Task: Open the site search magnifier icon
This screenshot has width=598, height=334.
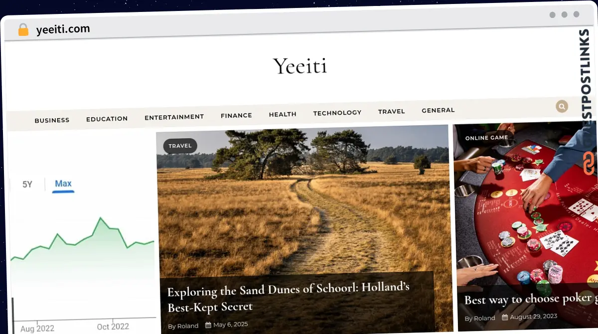Action: pyautogui.click(x=562, y=106)
